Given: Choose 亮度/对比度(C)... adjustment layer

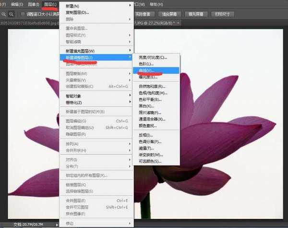Looking at the screenshot, I should 152,57.
